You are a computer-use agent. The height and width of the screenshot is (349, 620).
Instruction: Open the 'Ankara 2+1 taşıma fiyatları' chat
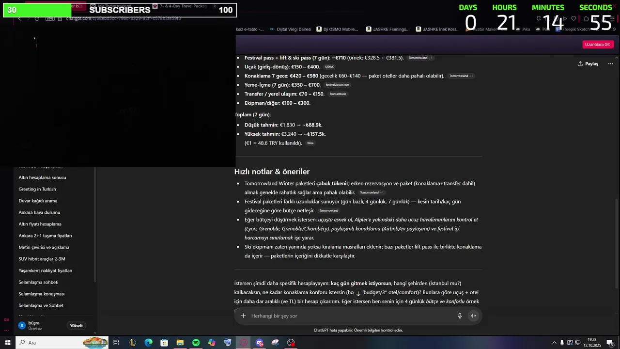[45, 236]
